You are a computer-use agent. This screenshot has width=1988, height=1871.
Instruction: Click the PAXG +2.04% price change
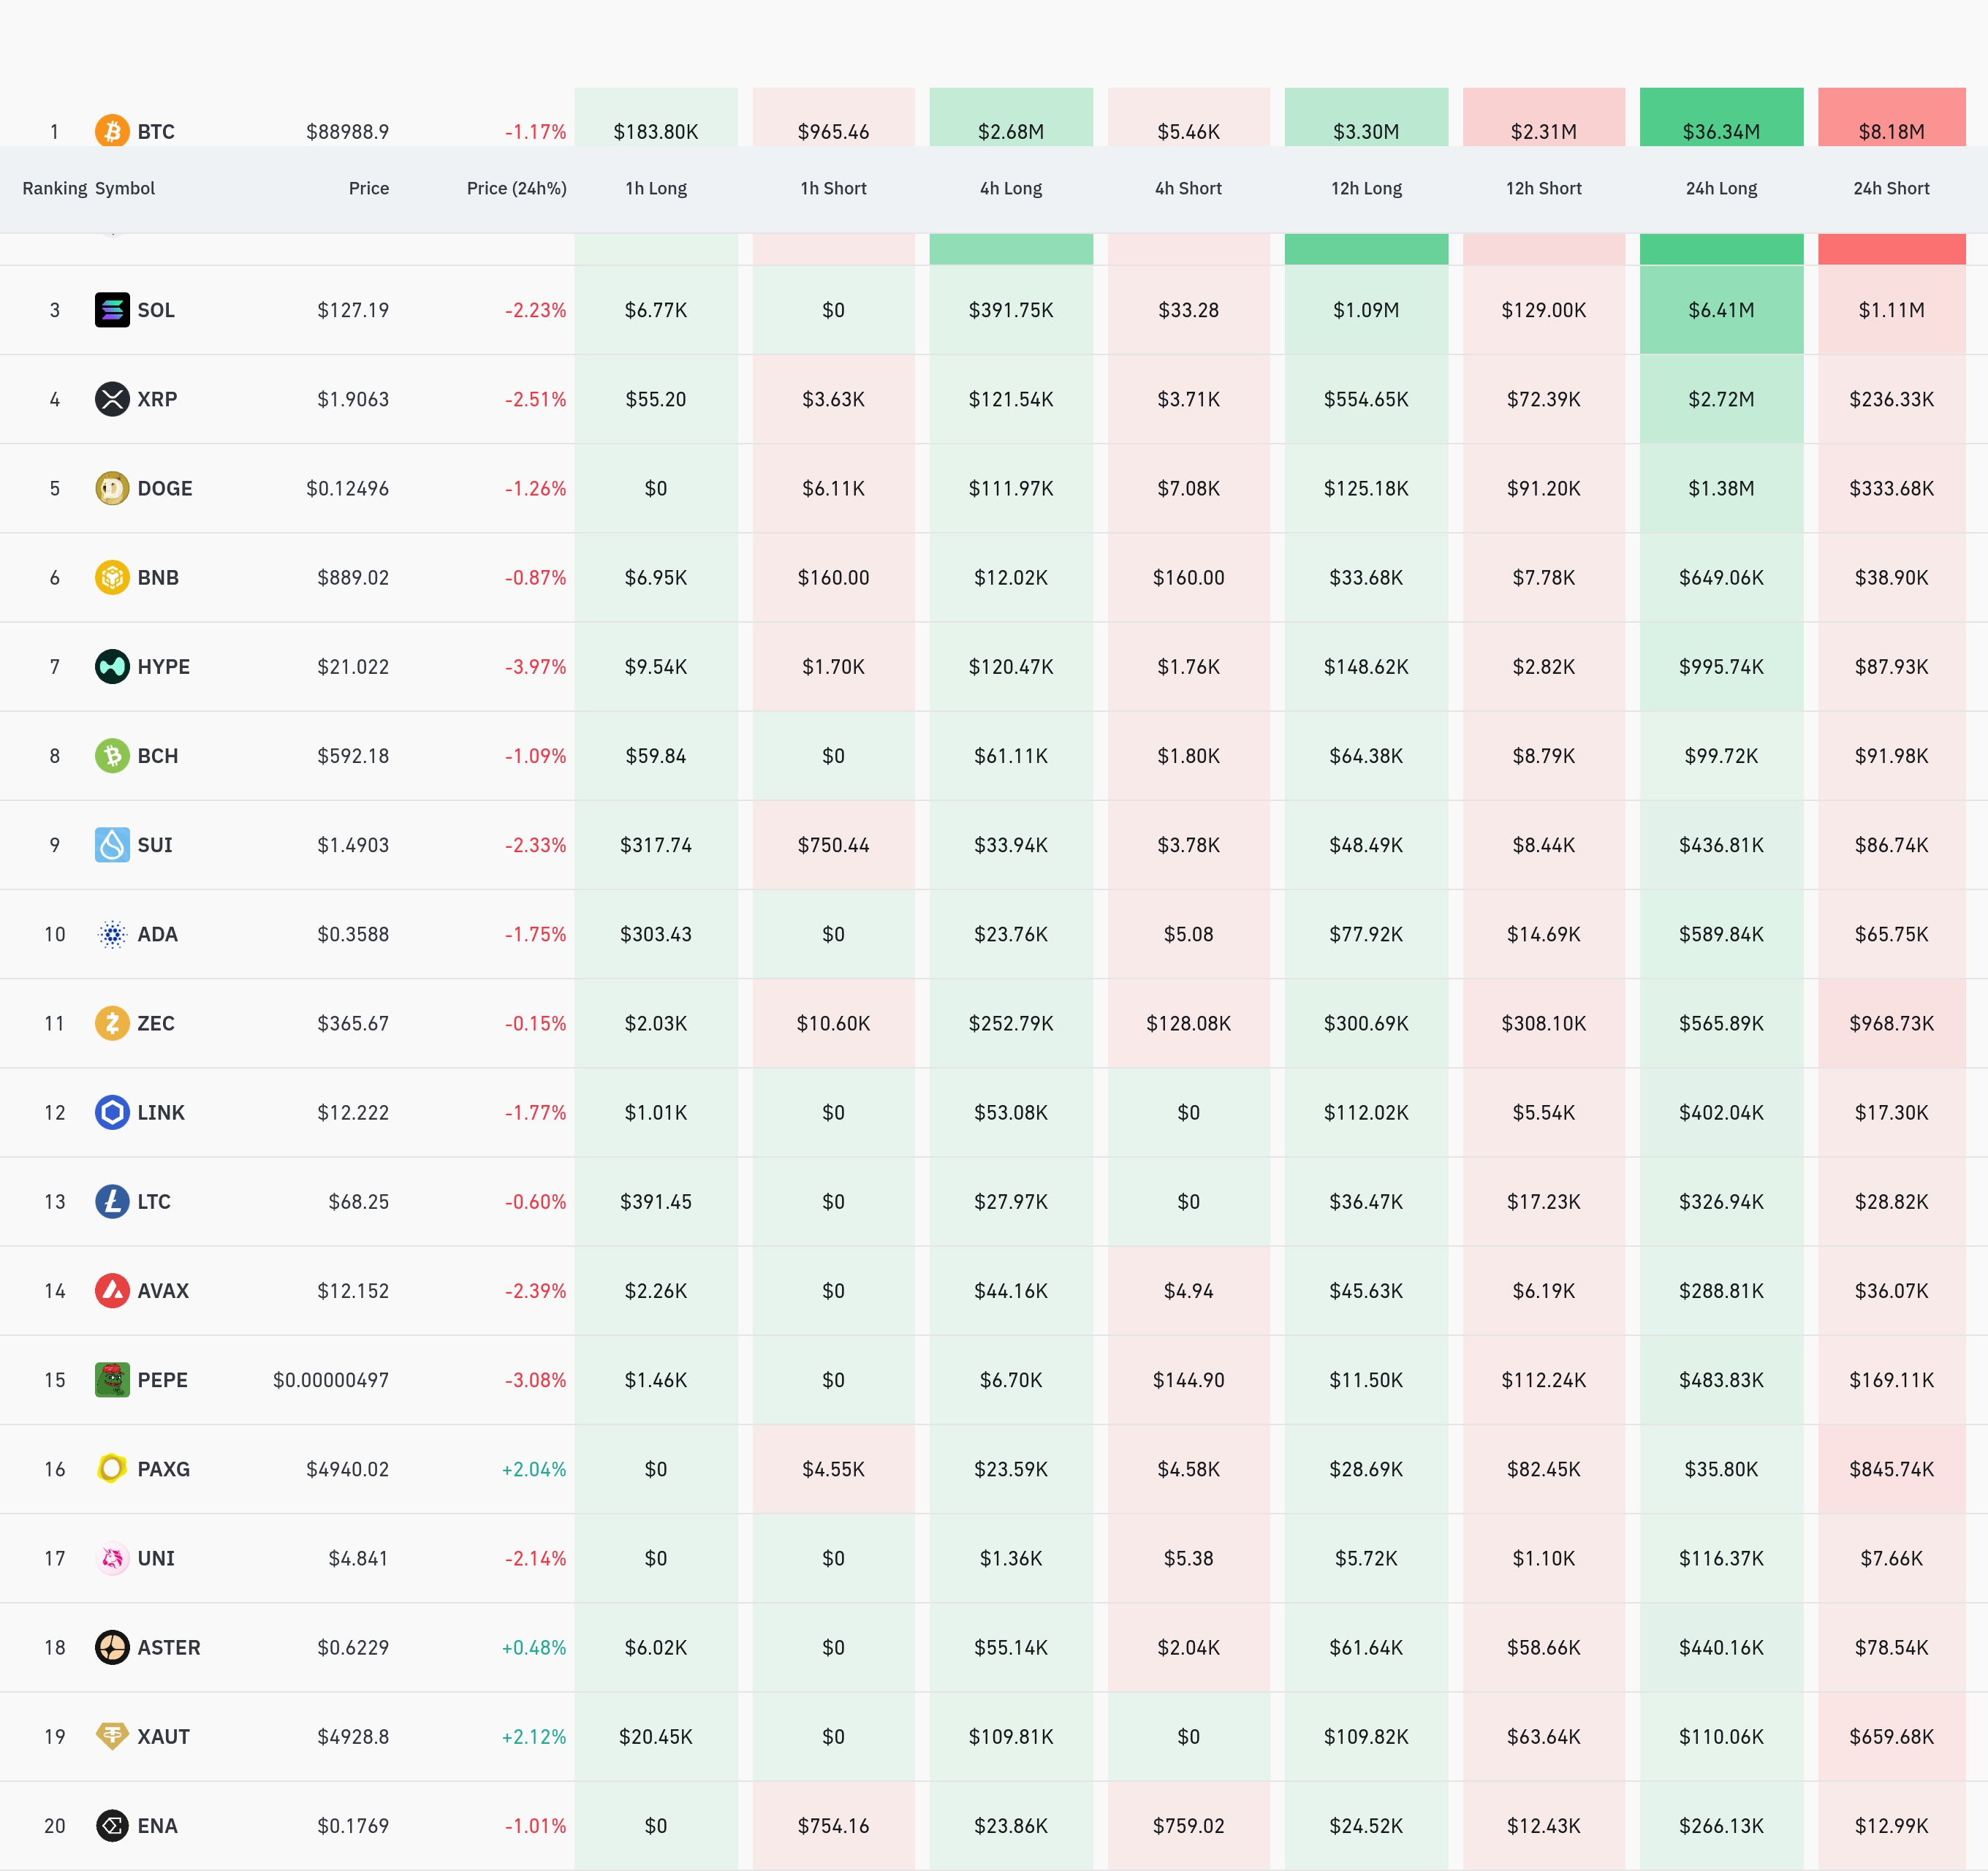533,1469
